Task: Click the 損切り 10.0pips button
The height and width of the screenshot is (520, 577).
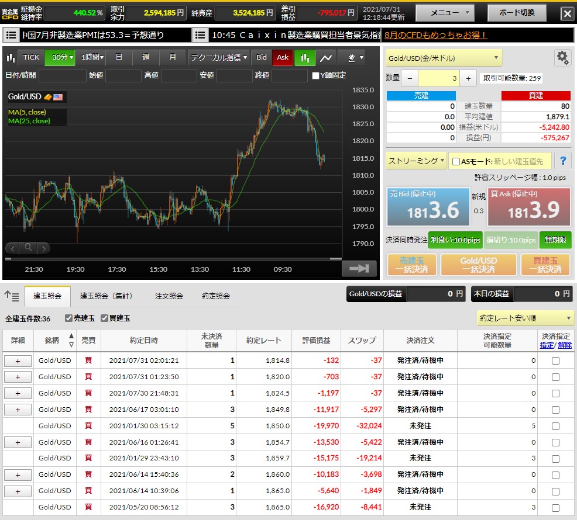Action: (511, 240)
